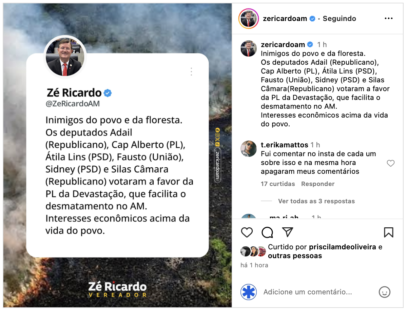Image resolution: width=407 pixels, height=311 pixels.
Task: Show outras pessoas who liked
Action: pos(295,256)
